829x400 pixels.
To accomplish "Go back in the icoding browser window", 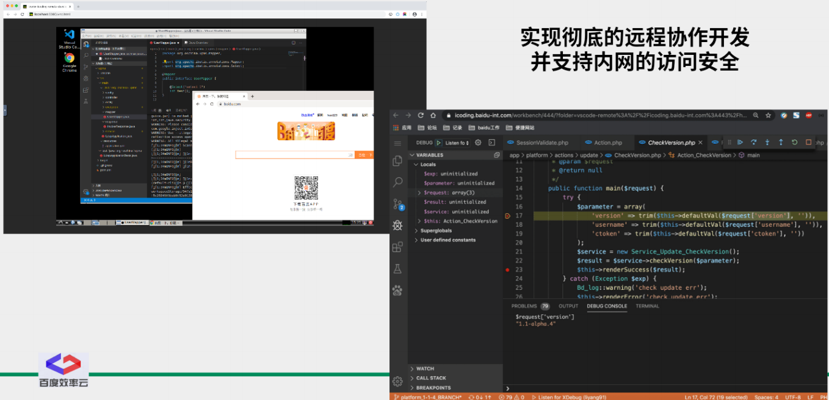I will click(x=396, y=115).
